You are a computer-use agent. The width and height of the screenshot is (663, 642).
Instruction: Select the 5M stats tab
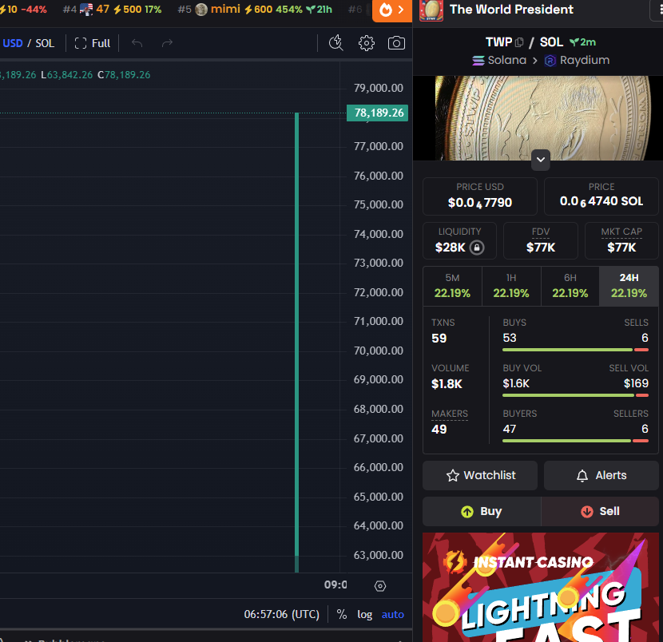point(452,284)
